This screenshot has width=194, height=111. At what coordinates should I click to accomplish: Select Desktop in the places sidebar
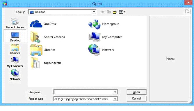(x=15, y=37)
